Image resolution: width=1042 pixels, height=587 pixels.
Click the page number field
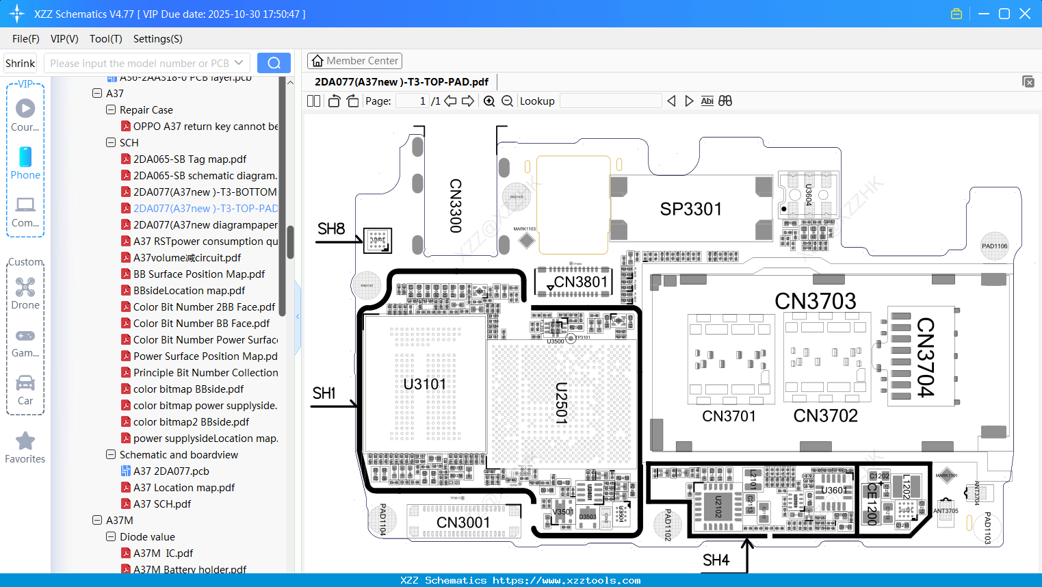coord(413,101)
